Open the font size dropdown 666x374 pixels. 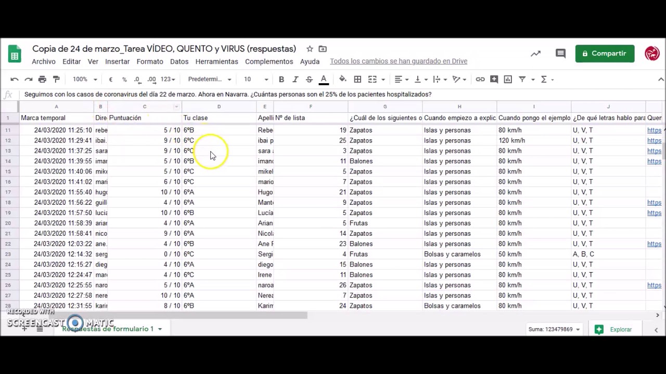point(256,79)
